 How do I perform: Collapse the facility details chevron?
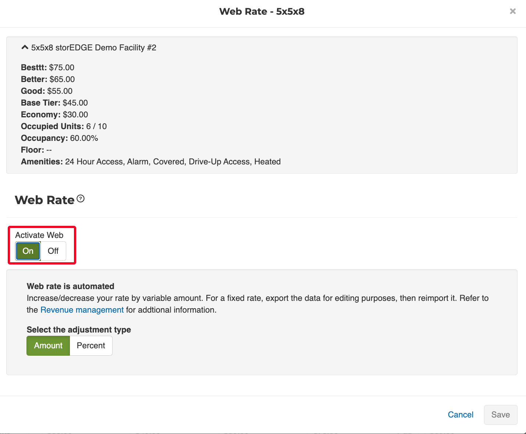(25, 47)
